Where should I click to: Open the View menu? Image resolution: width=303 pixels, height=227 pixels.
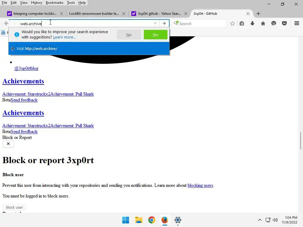point(24,3)
